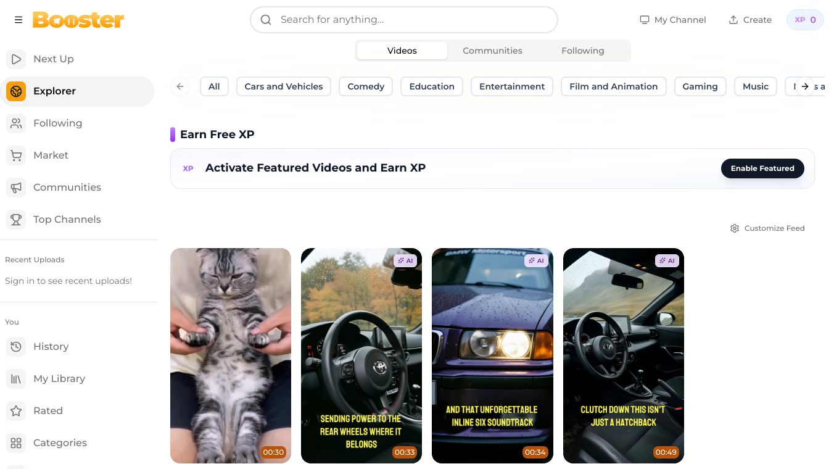834x469 pixels.
Task: Click the XP icon in featured banner
Action: tap(188, 168)
